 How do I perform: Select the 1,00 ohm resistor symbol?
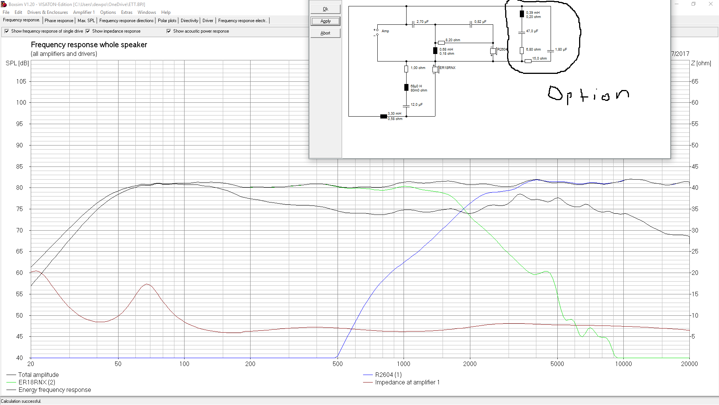tap(406, 69)
